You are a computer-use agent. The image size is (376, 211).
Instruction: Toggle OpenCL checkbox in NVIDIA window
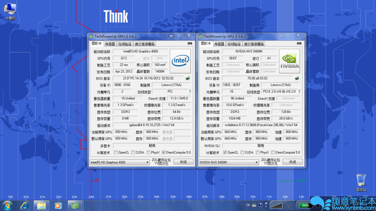coord(225,152)
